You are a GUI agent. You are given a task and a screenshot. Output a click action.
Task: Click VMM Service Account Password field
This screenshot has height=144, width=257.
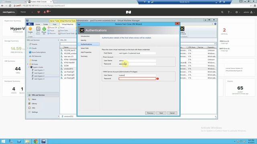point(137,79)
